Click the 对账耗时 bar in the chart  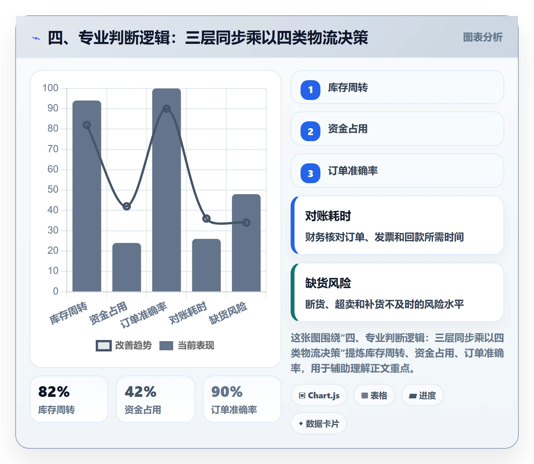[x=206, y=265]
